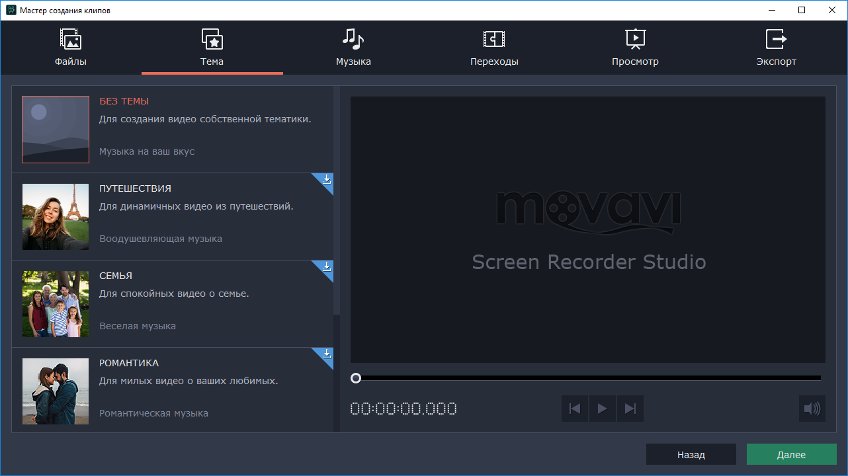Click 'Веселая музыка' text
Screen dimensions: 848x476
point(138,326)
